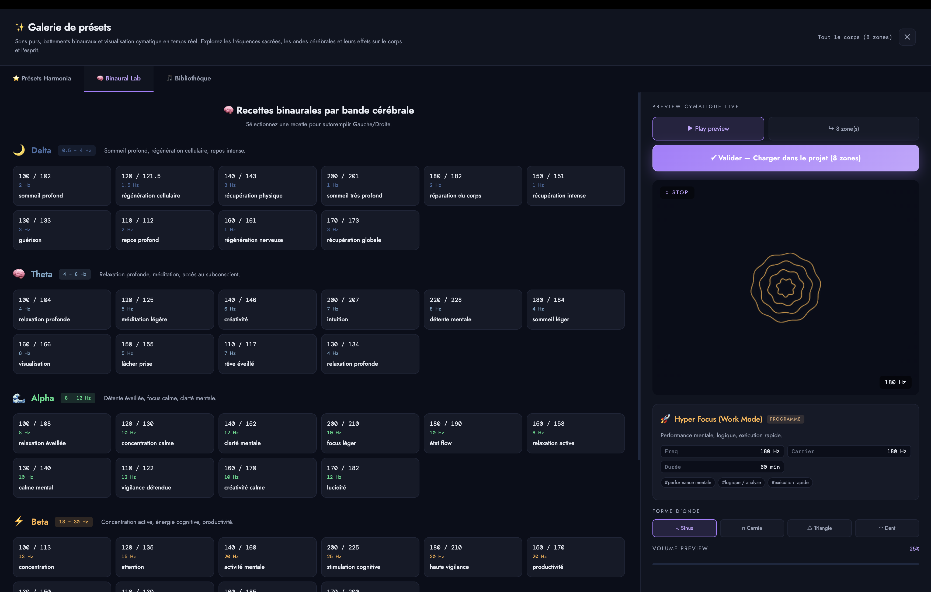Open the Présets Harmonia tab

42,78
